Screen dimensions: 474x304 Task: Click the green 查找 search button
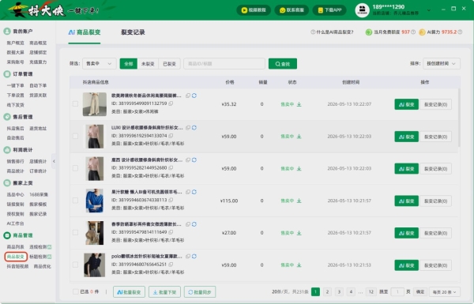click(x=283, y=64)
